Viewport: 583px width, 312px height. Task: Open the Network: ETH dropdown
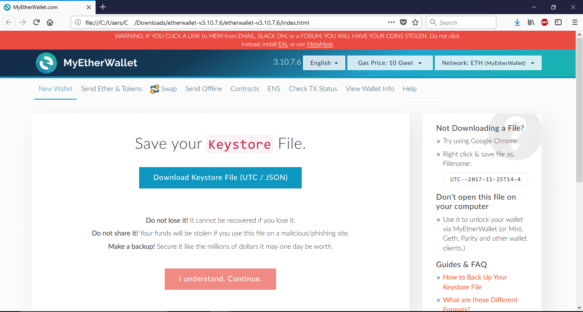click(488, 63)
